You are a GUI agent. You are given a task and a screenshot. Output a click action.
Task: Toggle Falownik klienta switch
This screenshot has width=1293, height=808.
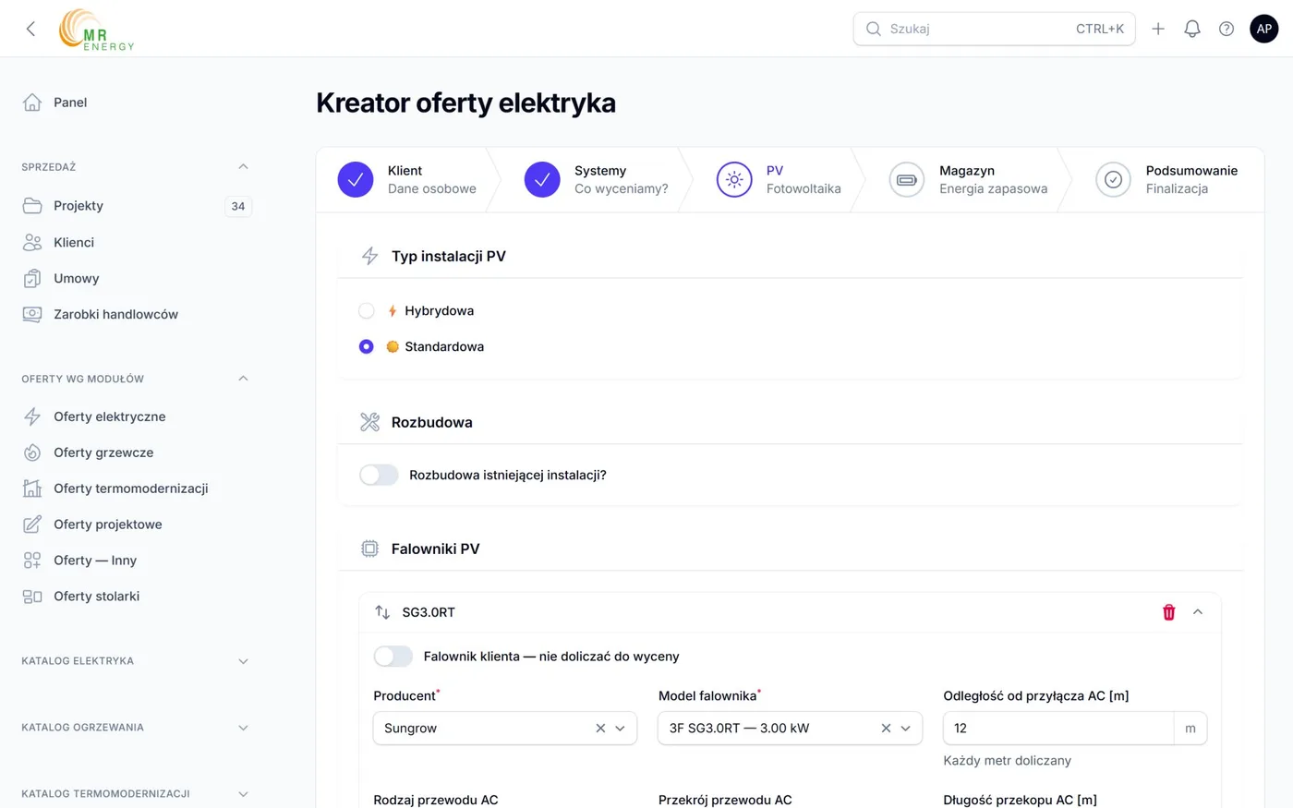click(393, 657)
